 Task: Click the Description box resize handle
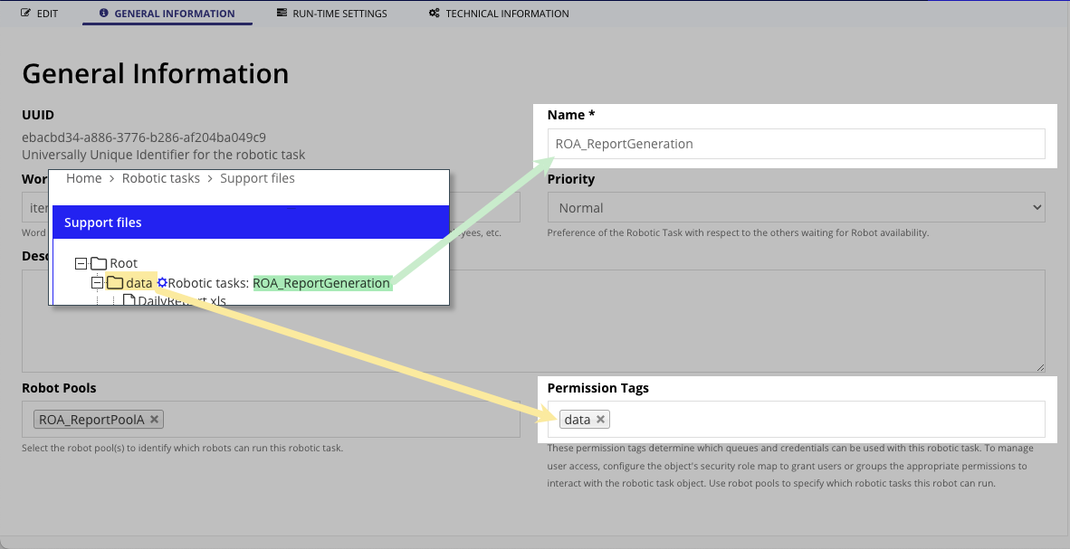[1040, 366]
